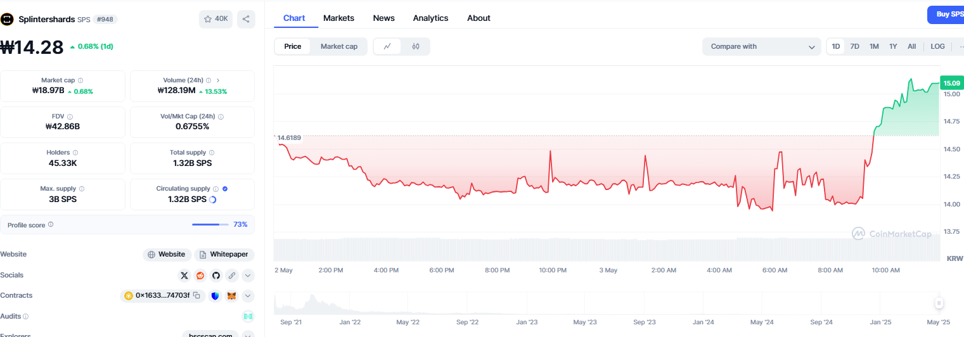Open the teal audit provider icon
Screen dimensions: 964x337
point(248,316)
